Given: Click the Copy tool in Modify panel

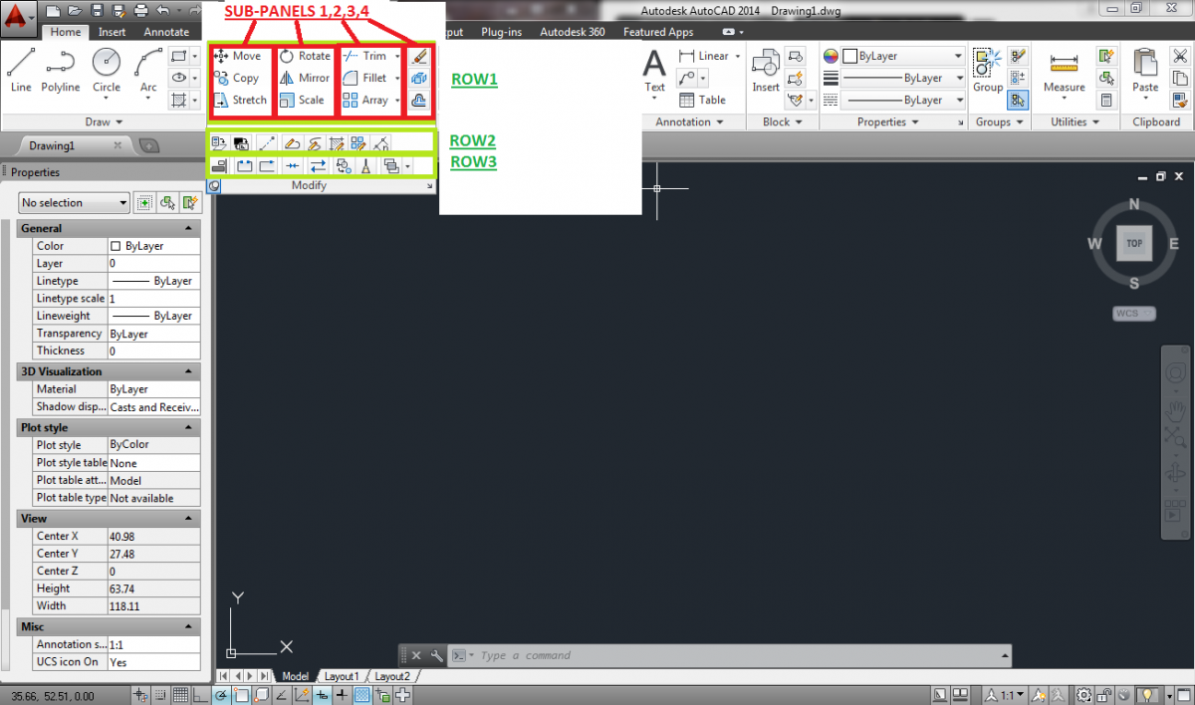Looking at the screenshot, I should point(237,78).
